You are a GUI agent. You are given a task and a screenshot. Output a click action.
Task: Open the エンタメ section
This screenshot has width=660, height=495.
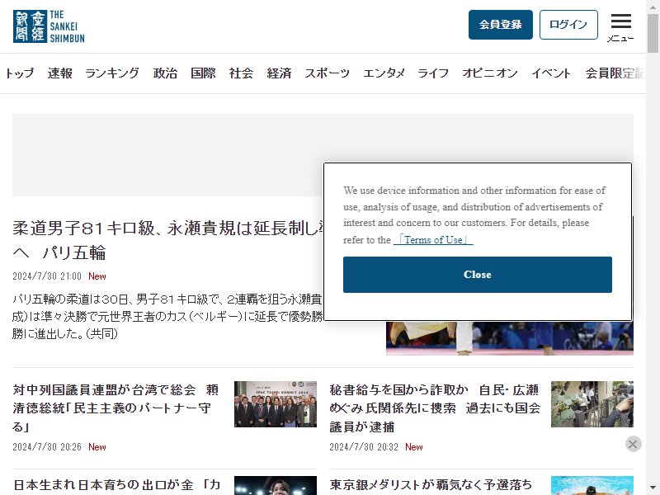click(x=384, y=73)
